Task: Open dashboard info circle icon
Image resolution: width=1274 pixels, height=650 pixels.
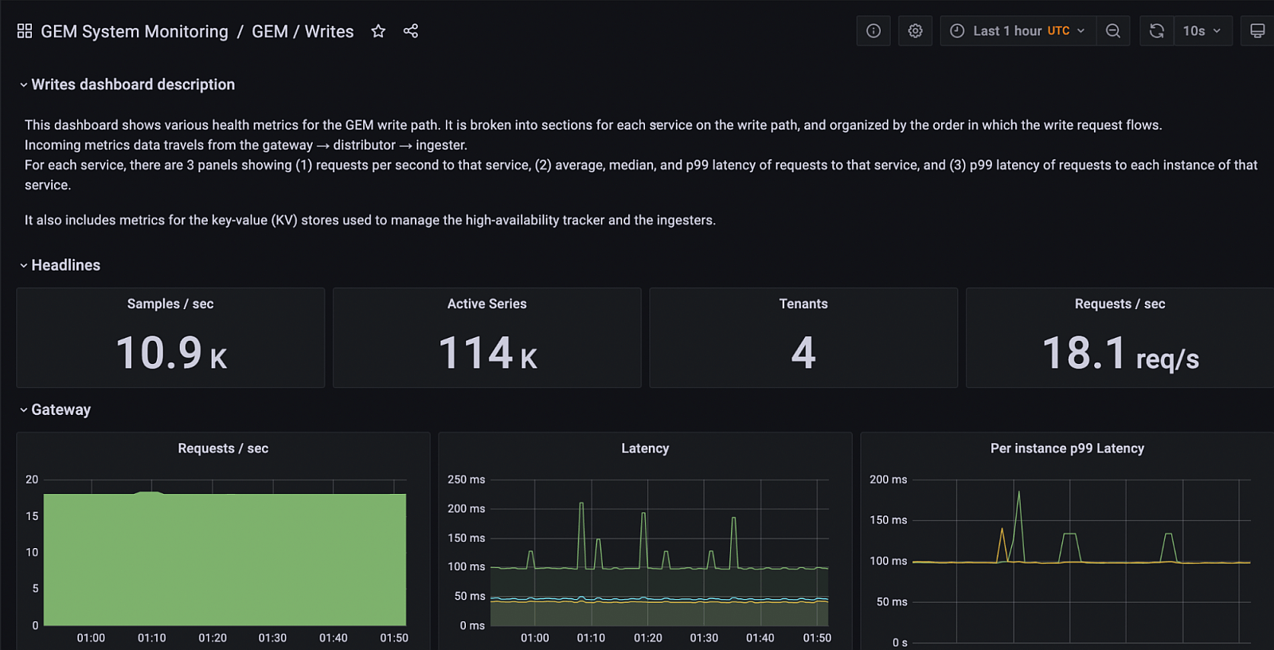Action: point(873,31)
